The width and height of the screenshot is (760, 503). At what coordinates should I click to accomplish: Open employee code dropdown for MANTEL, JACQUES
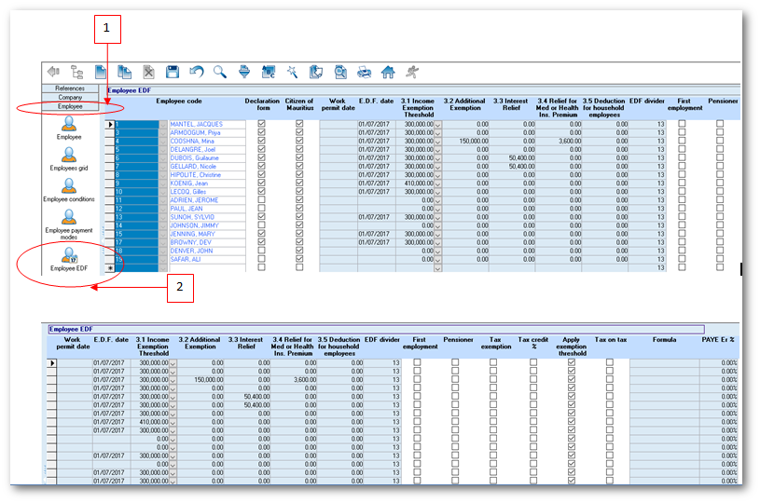164,124
